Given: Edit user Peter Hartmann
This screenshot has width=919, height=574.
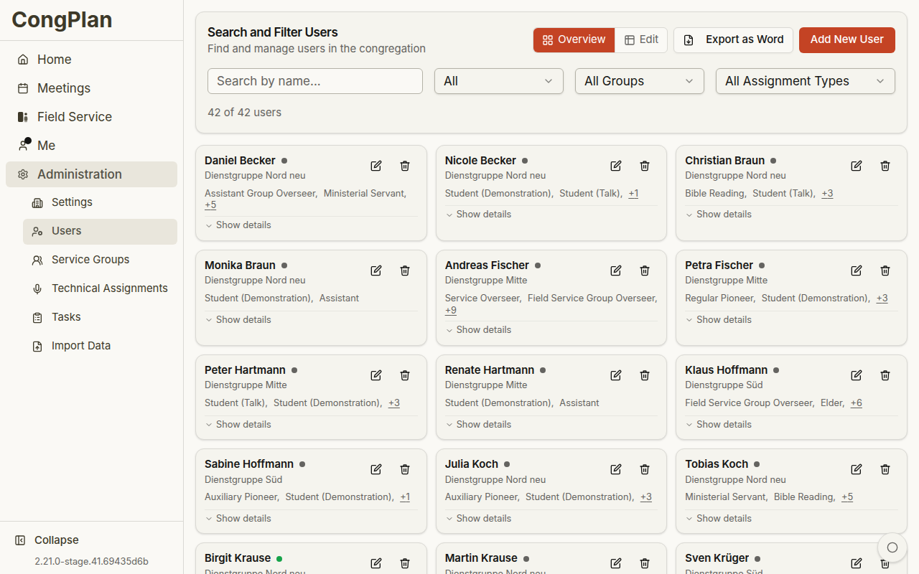Looking at the screenshot, I should click(376, 375).
